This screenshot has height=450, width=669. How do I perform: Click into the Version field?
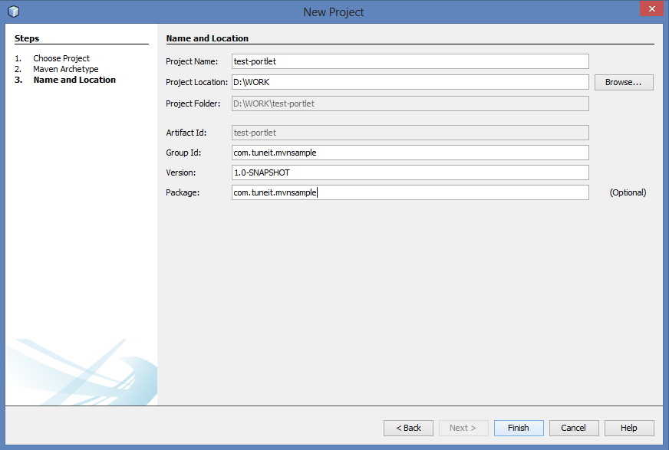point(410,172)
